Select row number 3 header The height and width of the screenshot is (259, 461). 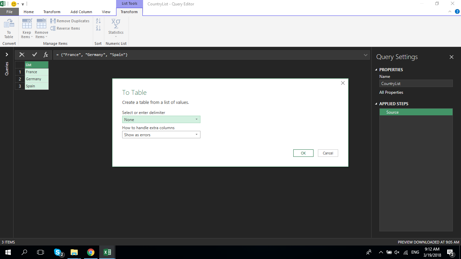pos(20,86)
